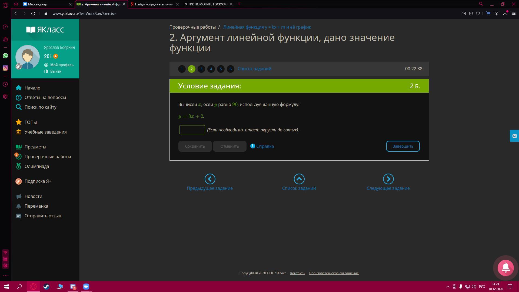Show hidden system tray icons chevron
The image size is (519, 292).
coord(448,287)
